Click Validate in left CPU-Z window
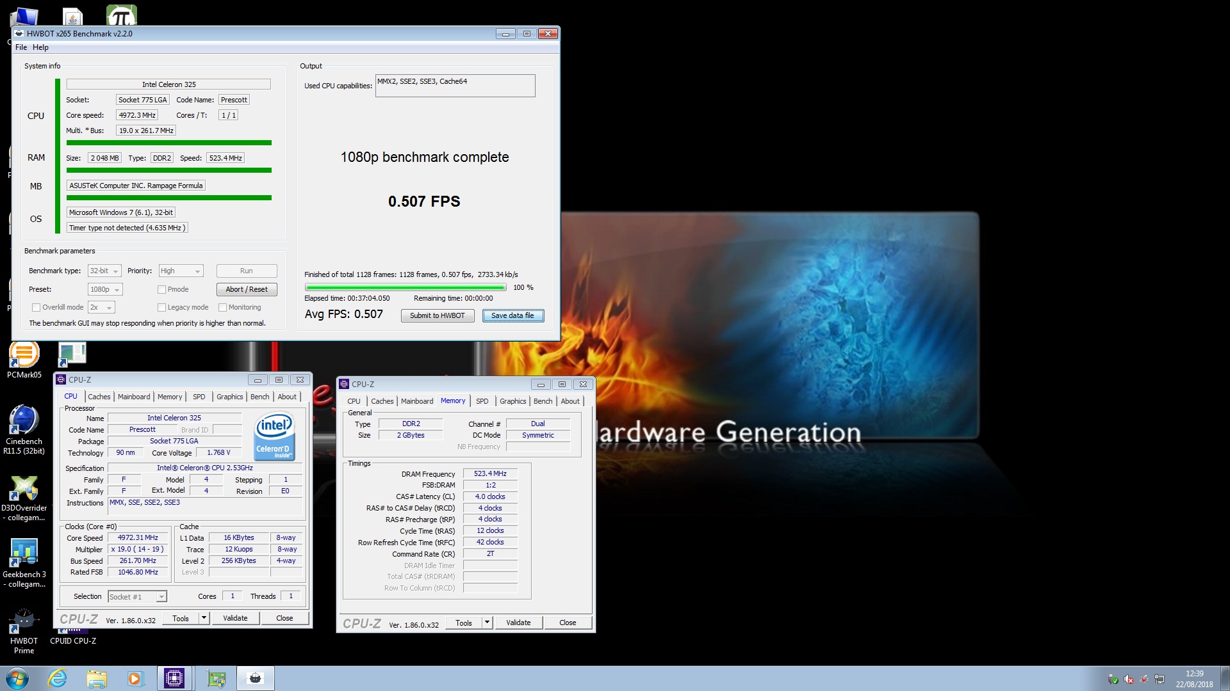The image size is (1230, 691). (235, 618)
